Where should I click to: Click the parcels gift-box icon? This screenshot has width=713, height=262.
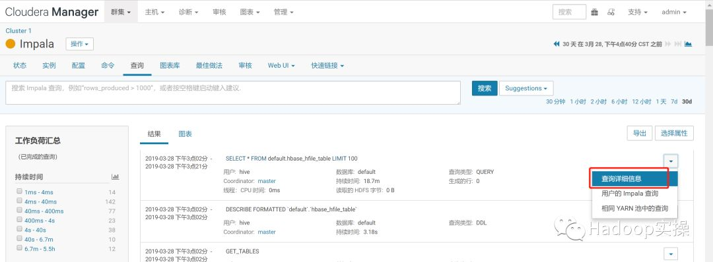(x=595, y=13)
